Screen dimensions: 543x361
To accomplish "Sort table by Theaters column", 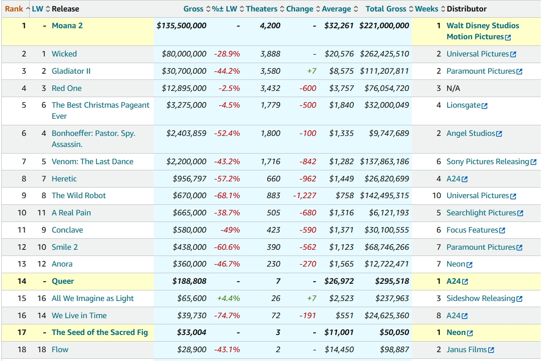I will pyautogui.click(x=265, y=9).
